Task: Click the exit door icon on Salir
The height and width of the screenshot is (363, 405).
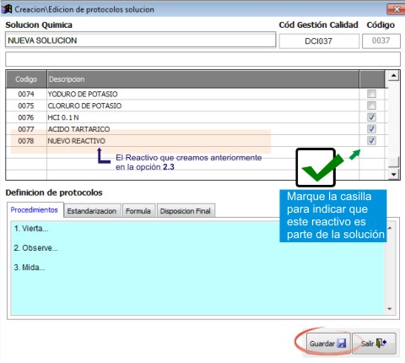Action: click(381, 343)
